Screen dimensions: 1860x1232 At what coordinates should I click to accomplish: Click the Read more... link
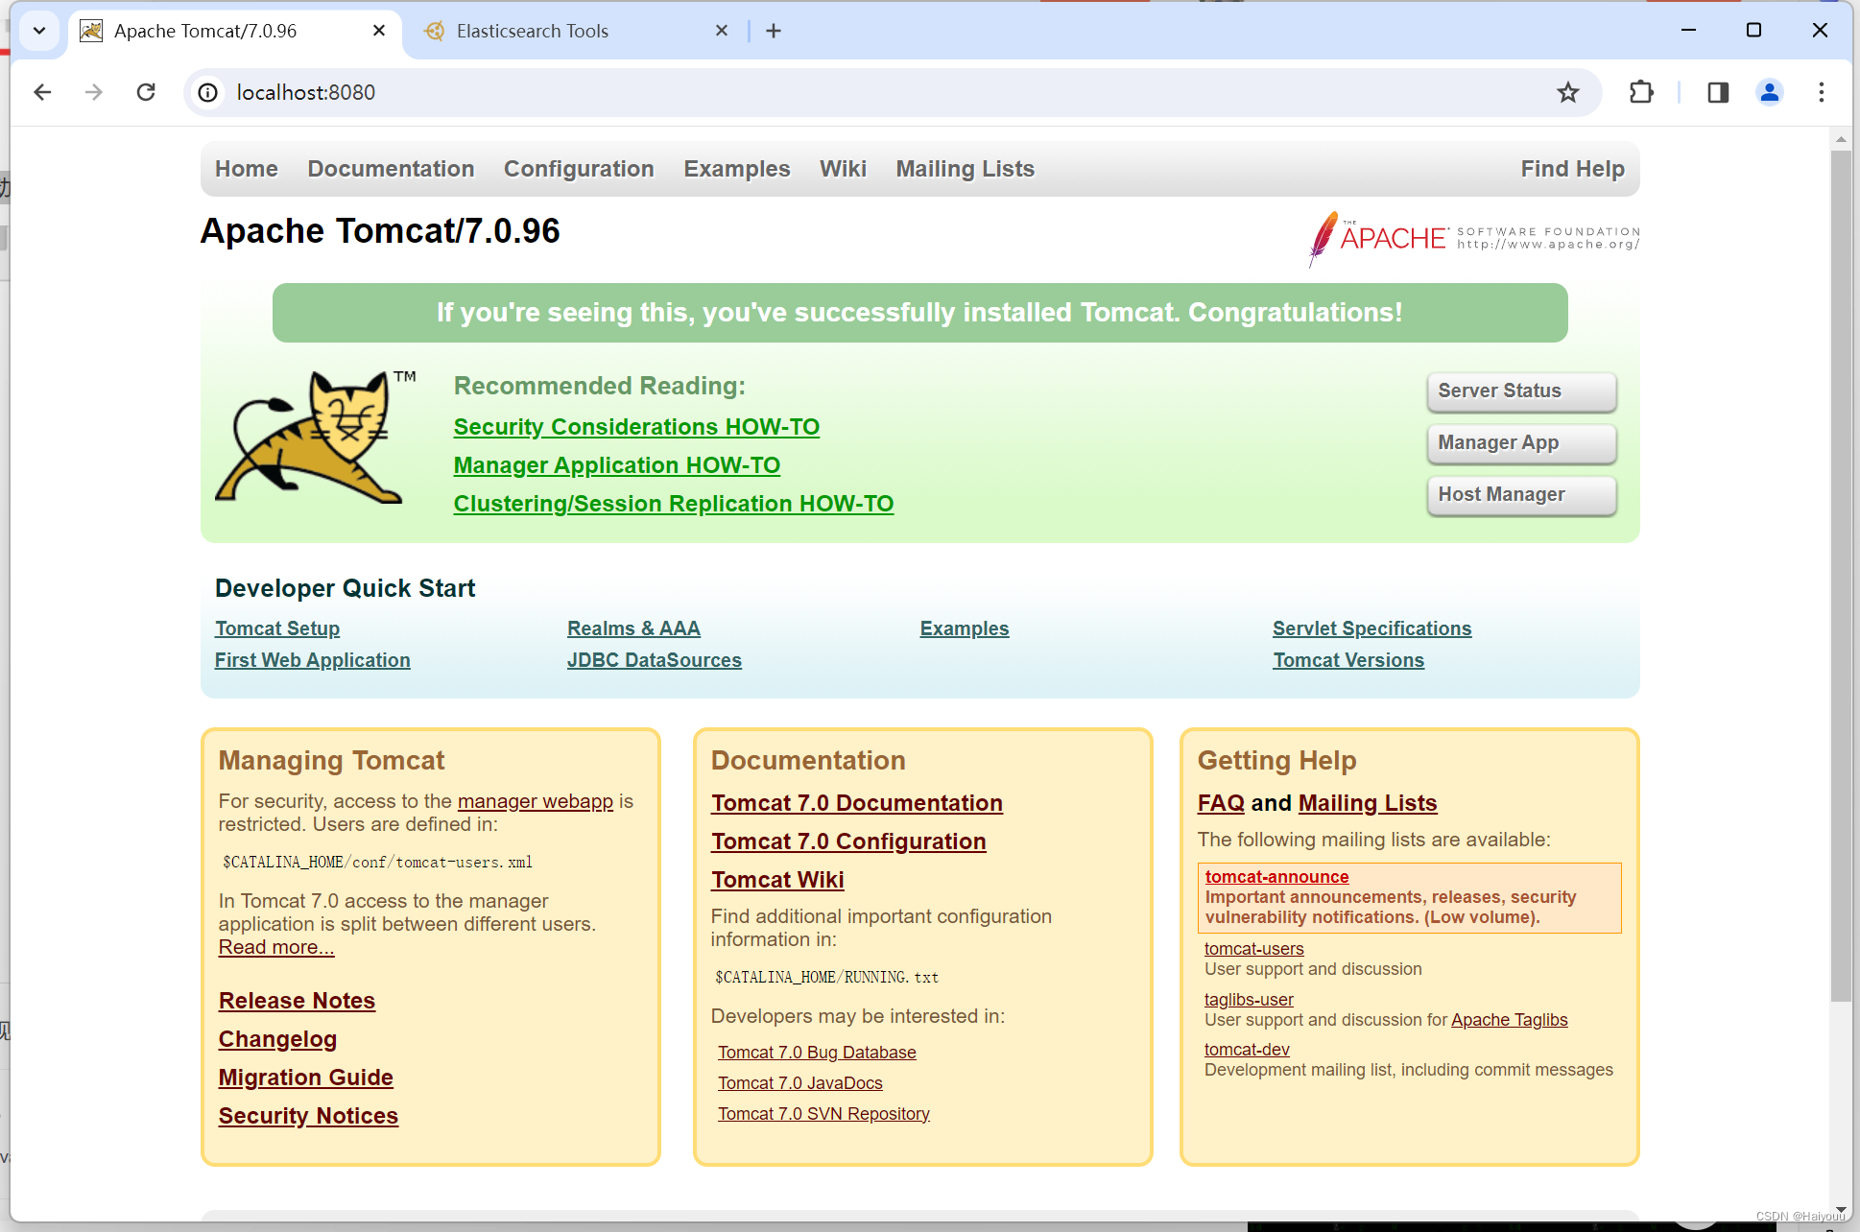coord(276,947)
